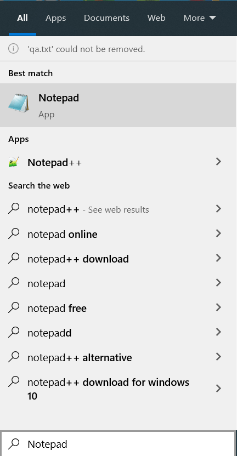The height and width of the screenshot is (456, 237).
Task: Open 'notepad free' web search suggestion
Action: click(118, 308)
